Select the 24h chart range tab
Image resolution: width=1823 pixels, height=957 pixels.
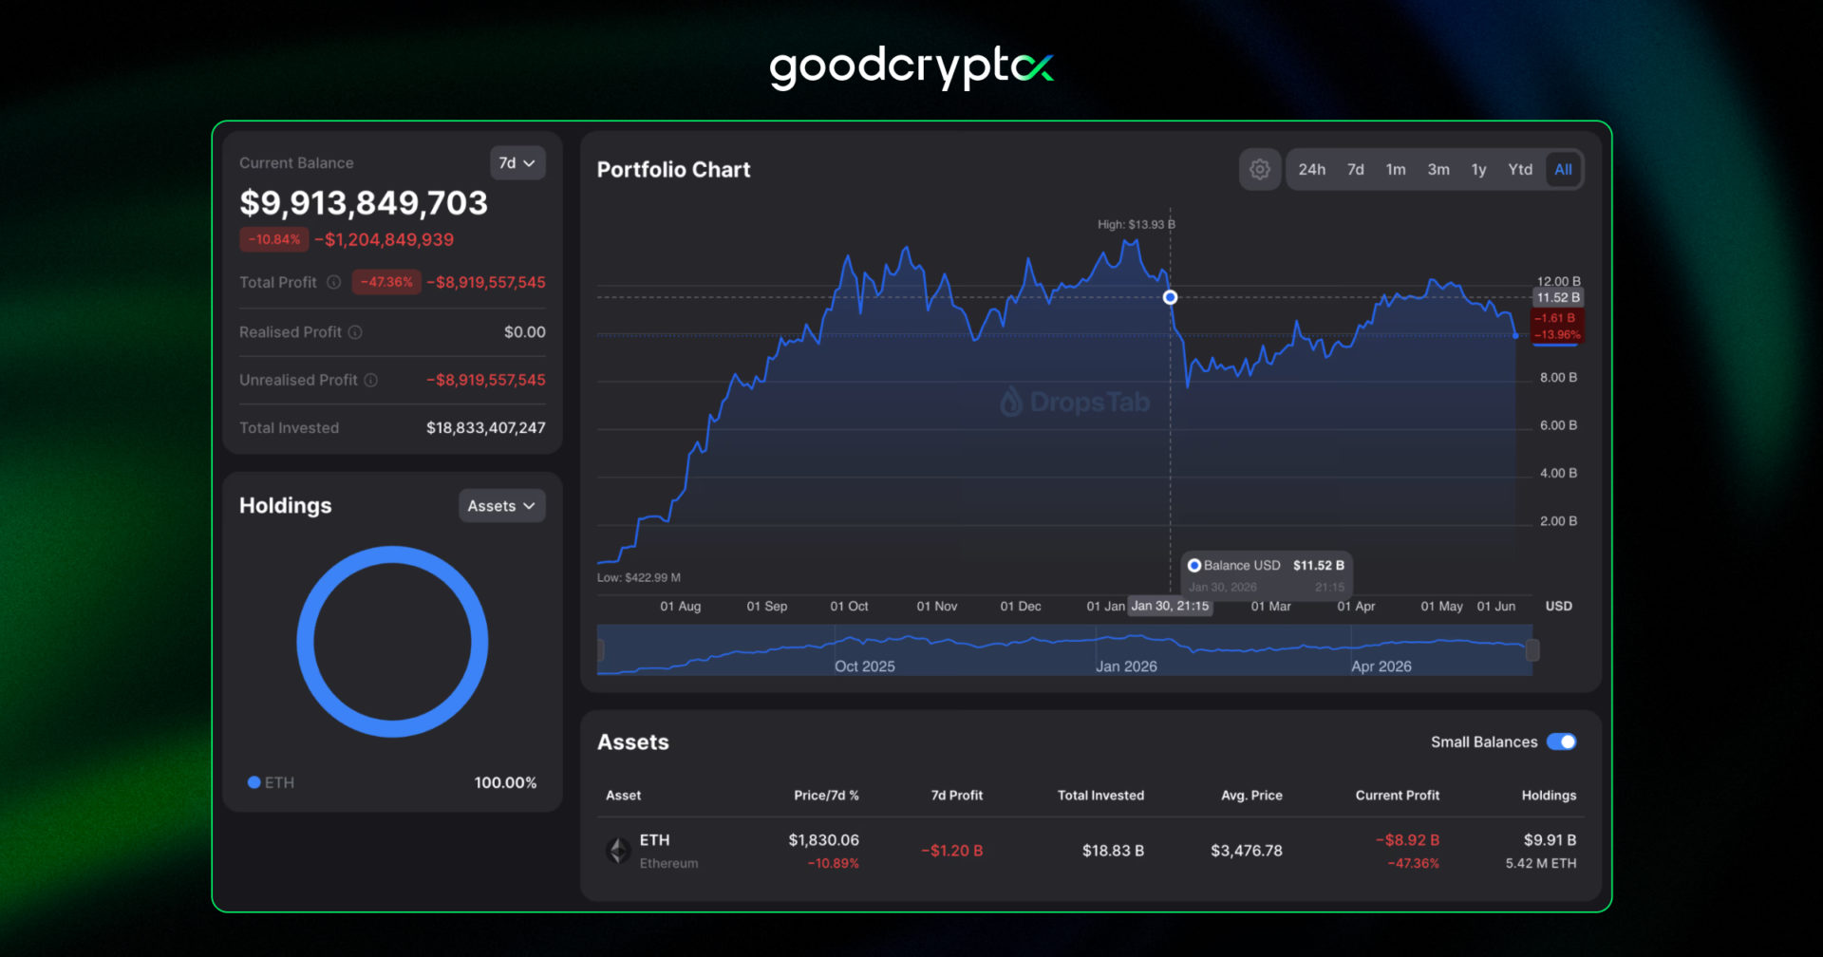click(1312, 170)
